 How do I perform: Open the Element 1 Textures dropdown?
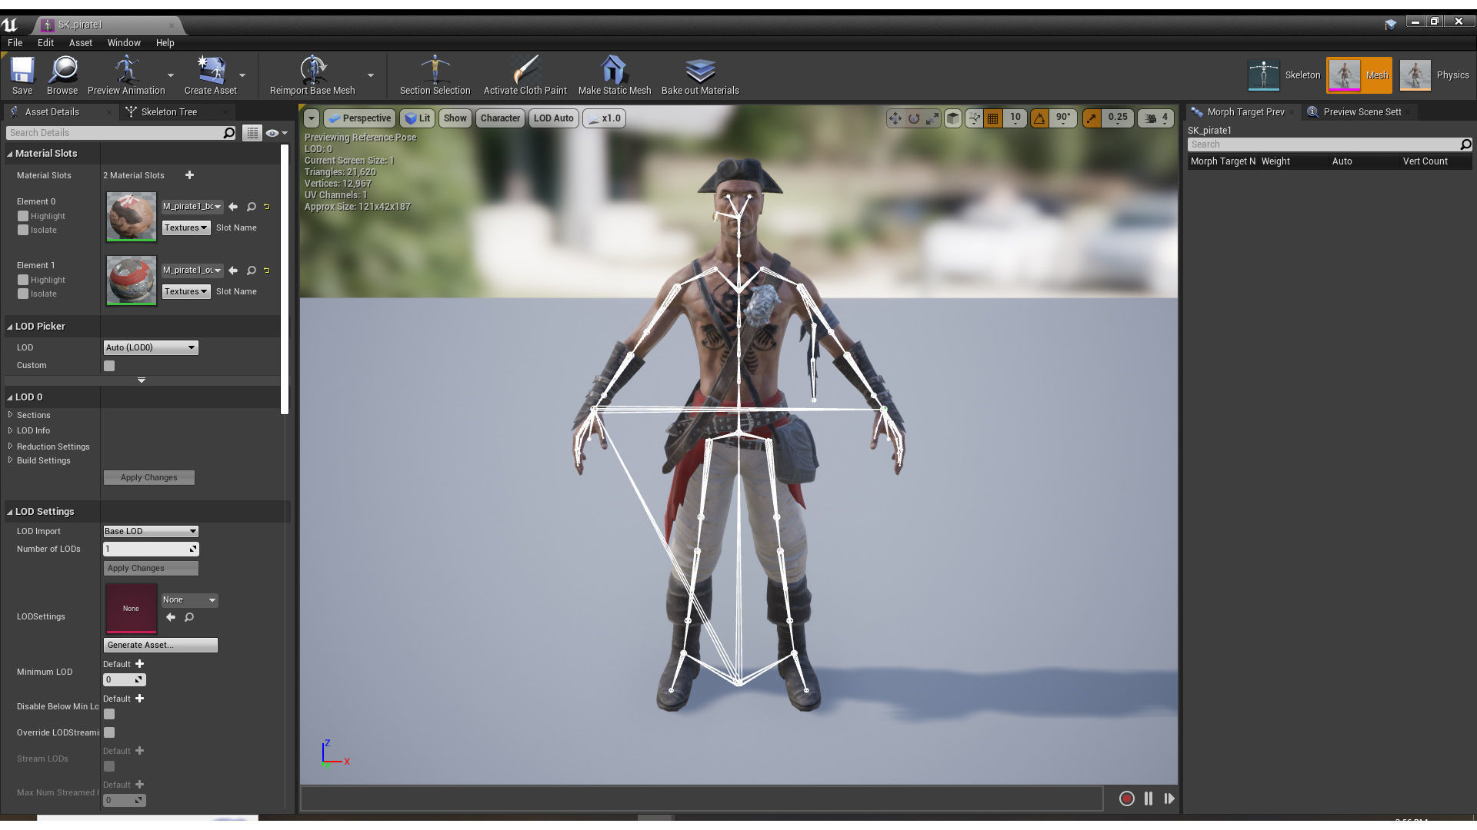[185, 291]
